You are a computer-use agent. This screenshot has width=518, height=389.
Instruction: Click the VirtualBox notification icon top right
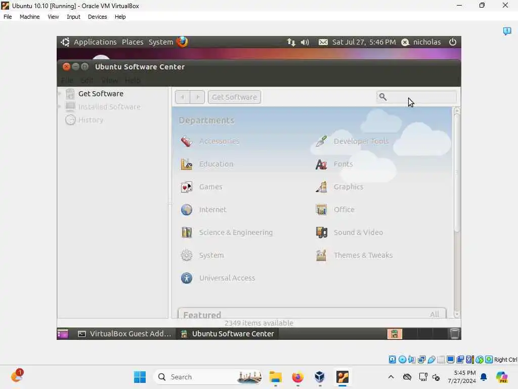coord(507,31)
